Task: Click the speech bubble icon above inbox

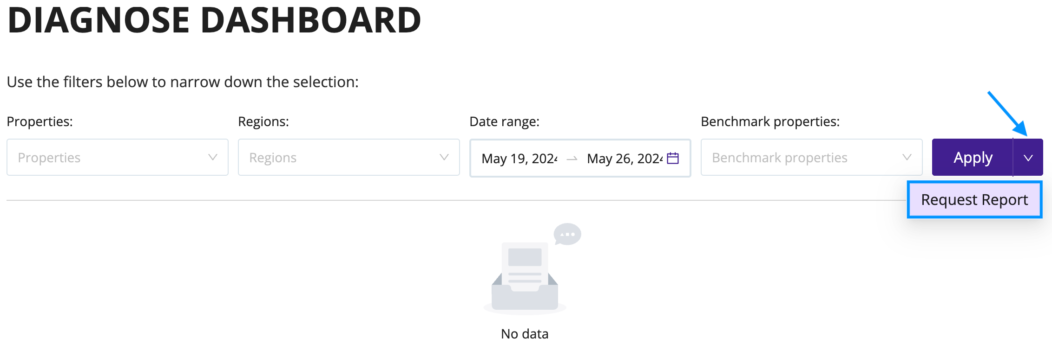Action: pyautogui.click(x=567, y=234)
